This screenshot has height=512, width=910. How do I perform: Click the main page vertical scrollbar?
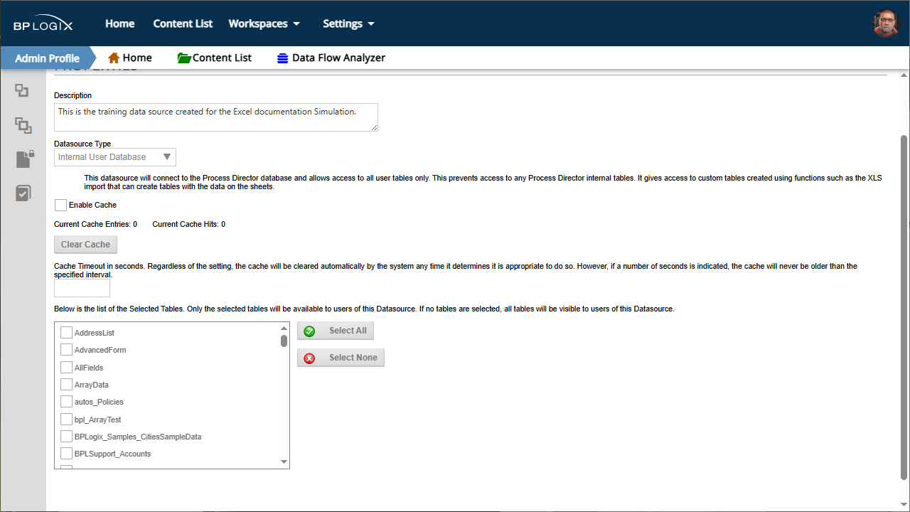pyautogui.click(x=904, y=307)
